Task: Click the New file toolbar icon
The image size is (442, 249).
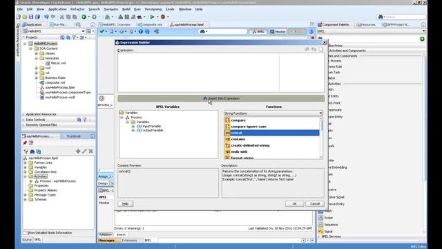Action: pyautogui.click(x=19, y=17)
